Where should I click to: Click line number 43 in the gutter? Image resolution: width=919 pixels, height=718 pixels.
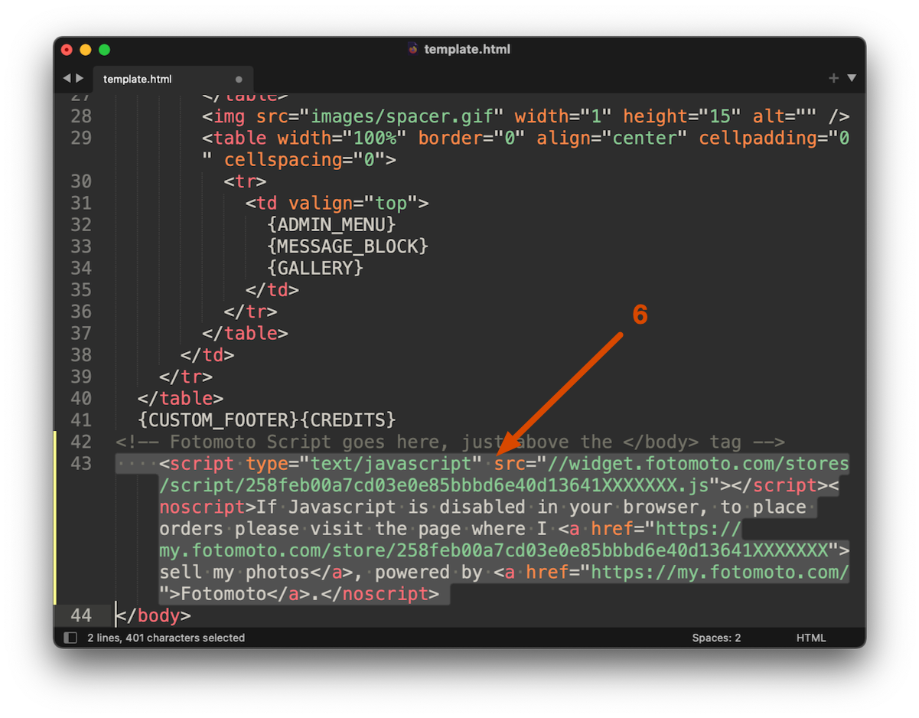(x=81, y=464)
